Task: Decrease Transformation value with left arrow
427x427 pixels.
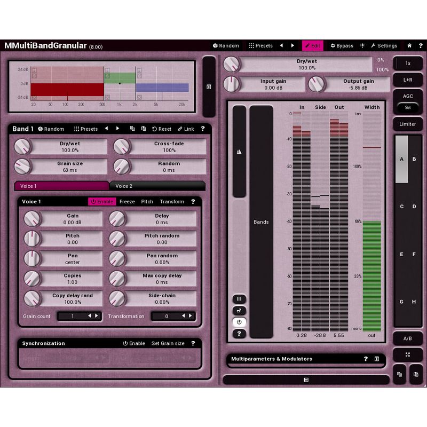Action: tap(183, 315)
